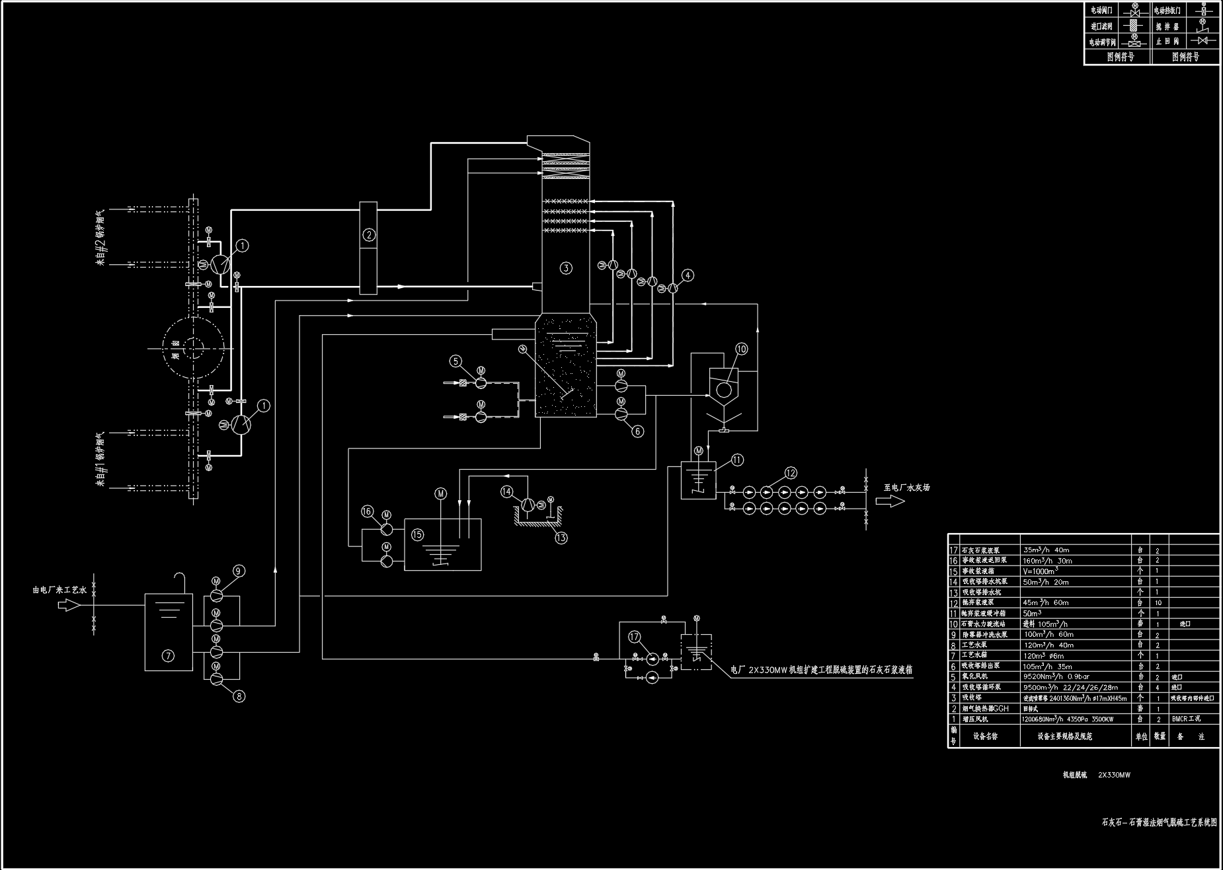Click the 电动挡板门 damper legend symbol
Screen dimensions: 1223x870
tap(1203, 10)
